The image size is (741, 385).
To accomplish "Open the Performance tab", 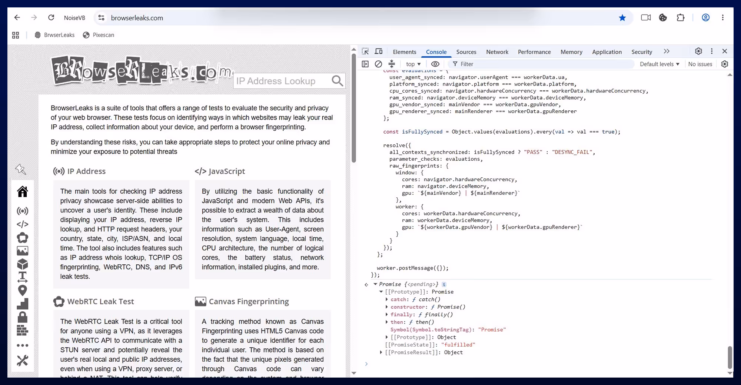I will click(x=534, y=52).
